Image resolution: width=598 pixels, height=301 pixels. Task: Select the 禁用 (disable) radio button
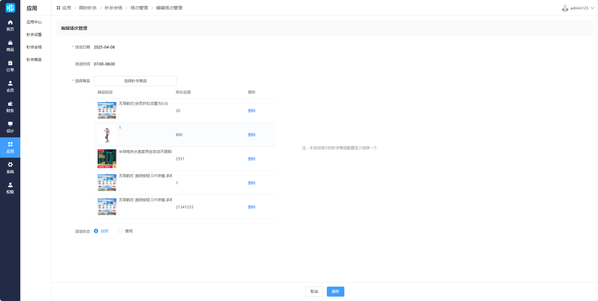120,231
